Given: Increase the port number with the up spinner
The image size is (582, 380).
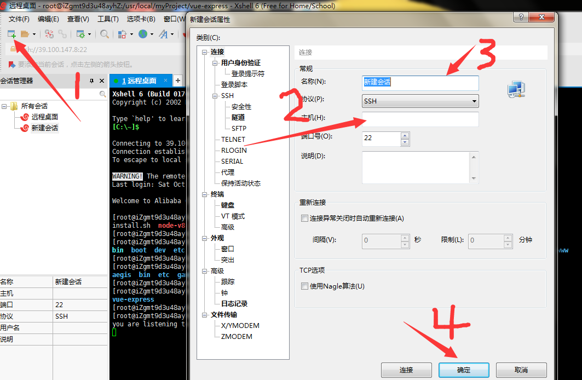Looking at the screenshot, I should tap(405, 135).
